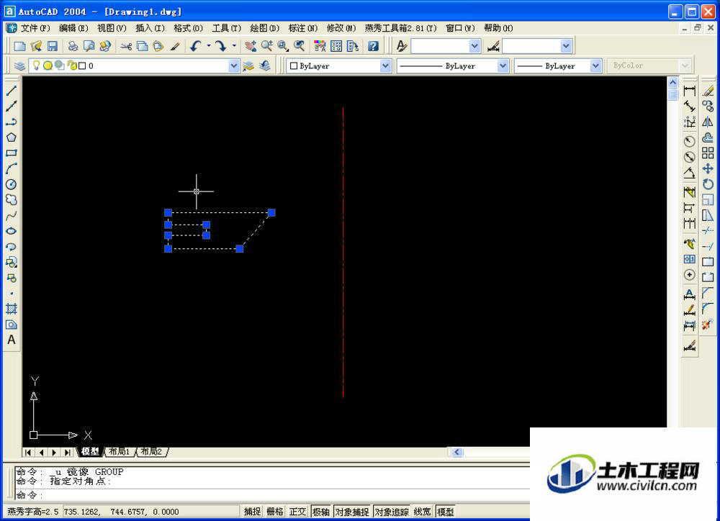Click the vertical scrollbar up arrow
This screenshot has width=720, height=521.
tap(672, 82)
